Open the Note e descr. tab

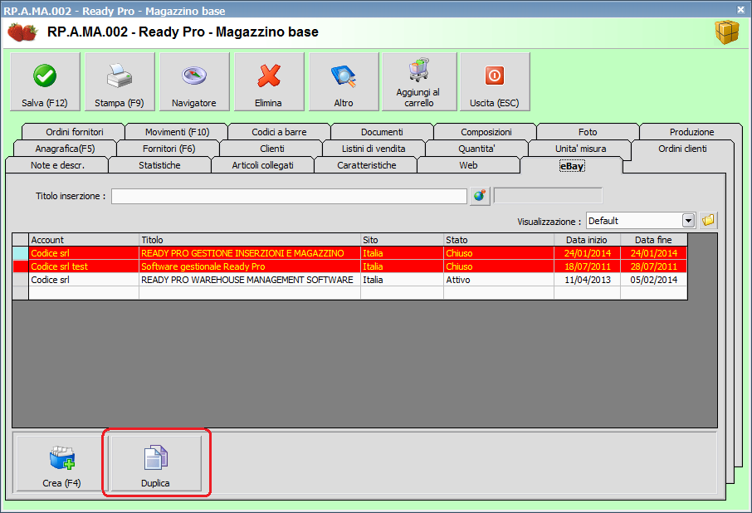pyautogui.click(x=57, y=165)
